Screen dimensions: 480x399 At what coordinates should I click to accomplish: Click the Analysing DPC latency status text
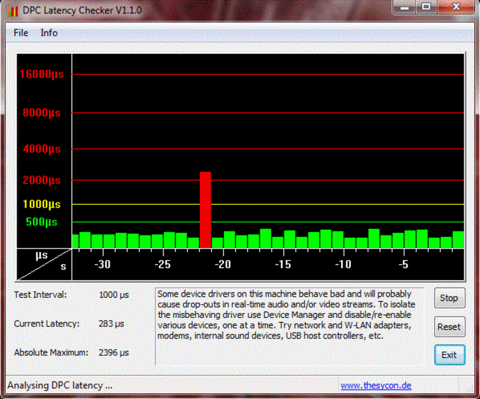60,385
